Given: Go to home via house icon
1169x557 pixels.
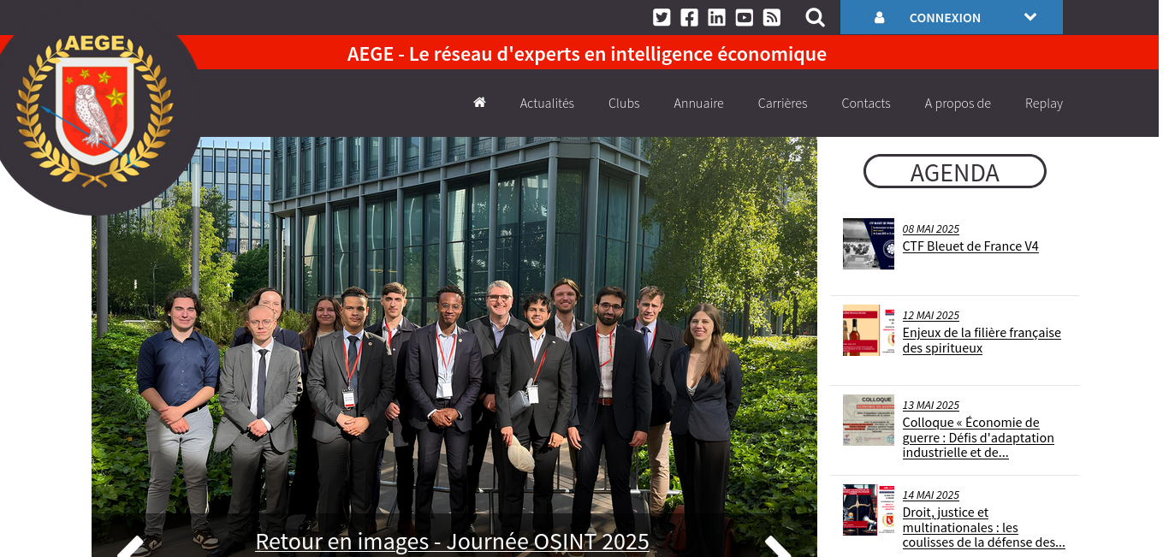Looking at the screenshot, I should (479, 103).
